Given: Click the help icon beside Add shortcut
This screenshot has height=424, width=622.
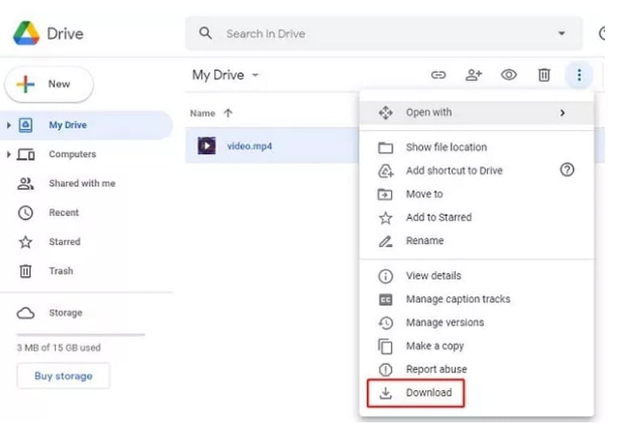Looking at the screenshot, I should click(566, 170).
